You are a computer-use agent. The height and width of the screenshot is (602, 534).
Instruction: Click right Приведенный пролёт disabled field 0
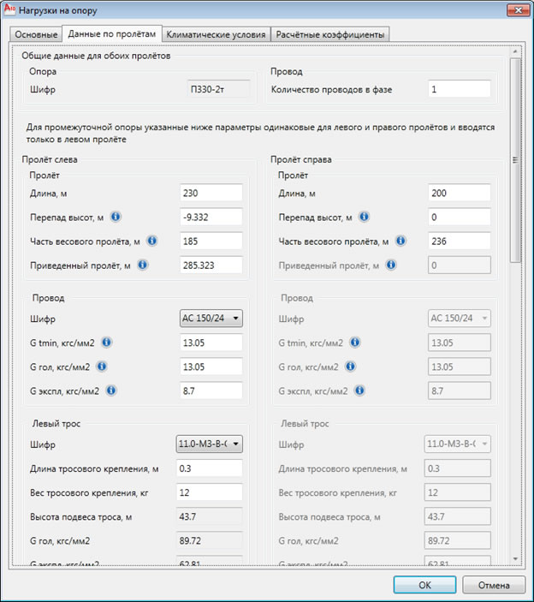tap(460, 265)
